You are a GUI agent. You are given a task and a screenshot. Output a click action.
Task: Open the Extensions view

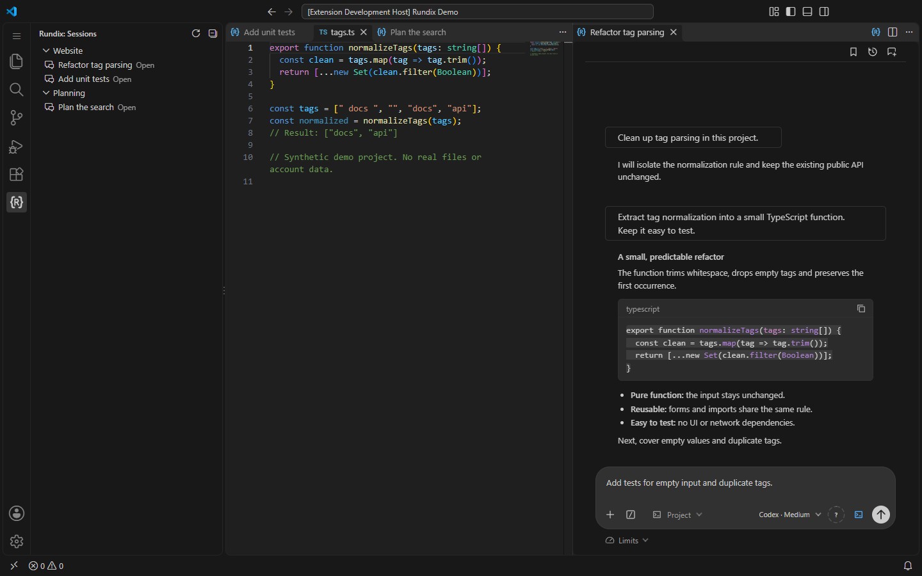[x=17, y=175]
